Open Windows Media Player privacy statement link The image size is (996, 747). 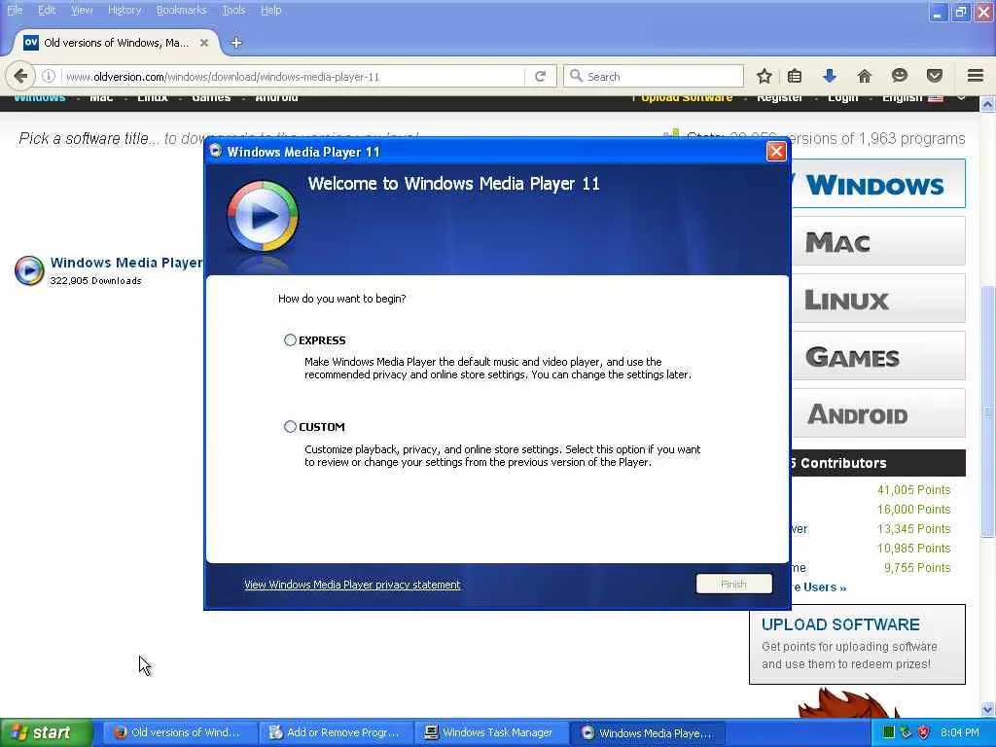pos(352,585)
